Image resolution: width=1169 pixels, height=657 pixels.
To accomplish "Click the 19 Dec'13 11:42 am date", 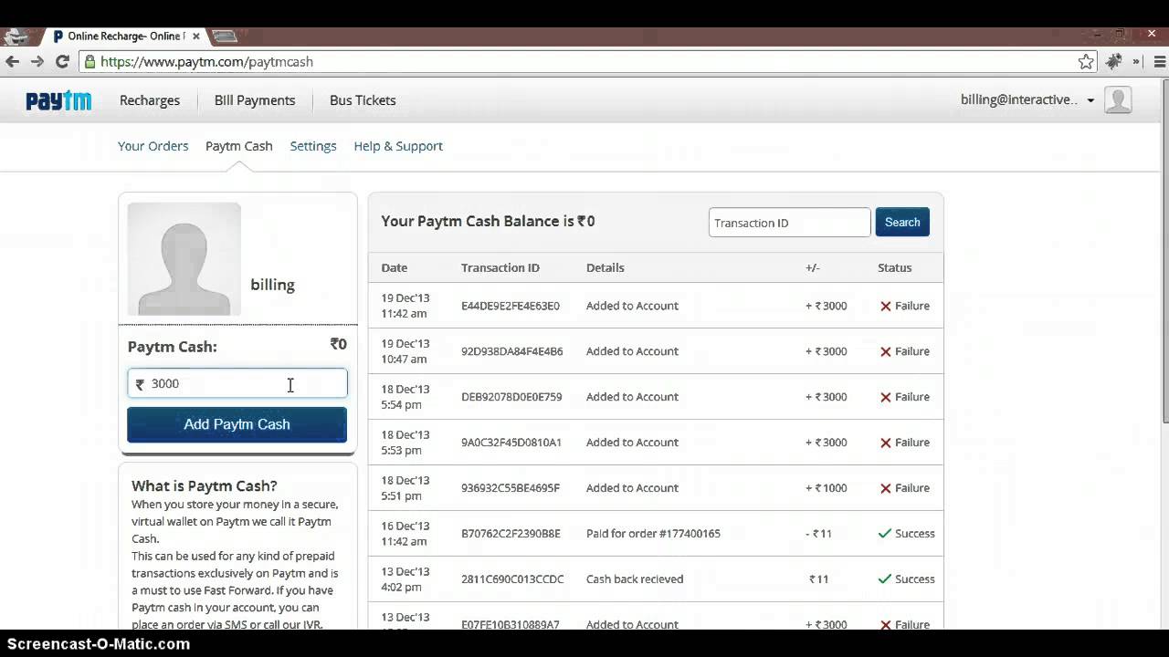I will (x=405, y=306).
